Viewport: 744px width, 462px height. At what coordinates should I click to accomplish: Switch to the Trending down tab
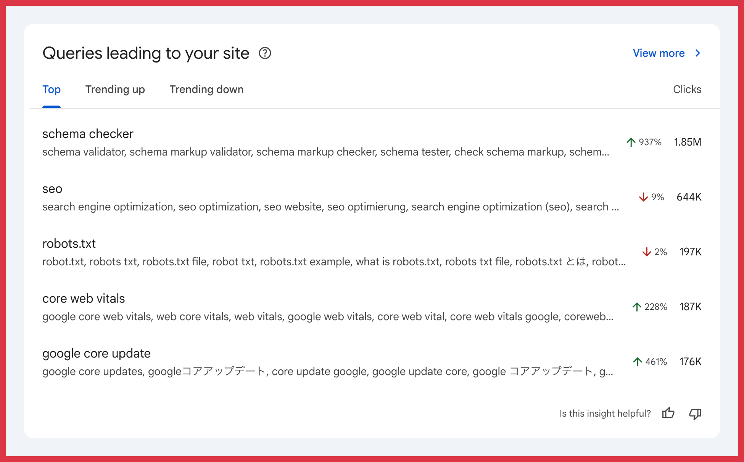206,89
